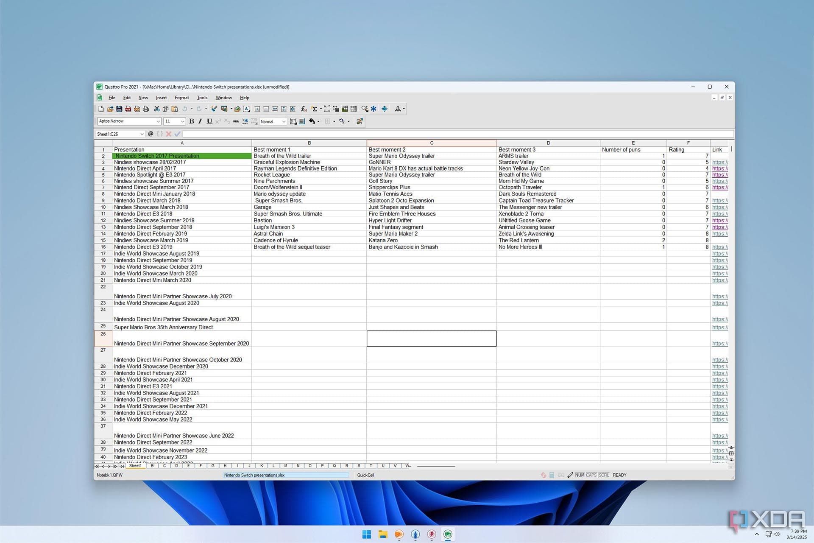Click the blue asterisk icon in toolbar
Image resolution: width=814 pixels, height=543 pixels.
coord(374,109)
